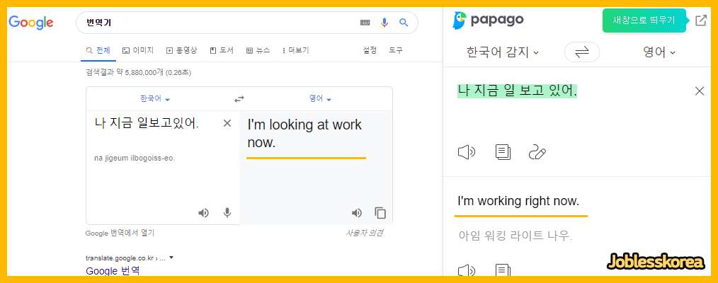Switch to 뉴스 search tab
Image resolution: width=718 pixels, height=283 pixels.
click(x=258, y=50)
